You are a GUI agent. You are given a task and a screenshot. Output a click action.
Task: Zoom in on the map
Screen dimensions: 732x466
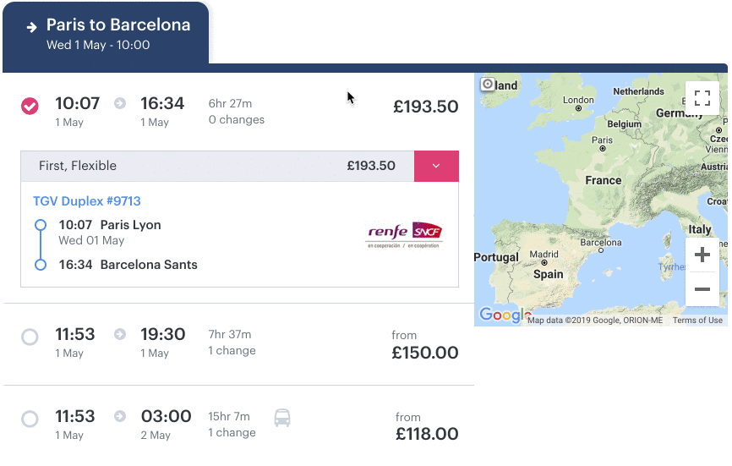702,255
